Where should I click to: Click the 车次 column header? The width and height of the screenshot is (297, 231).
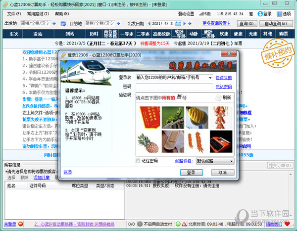point(14,34)
